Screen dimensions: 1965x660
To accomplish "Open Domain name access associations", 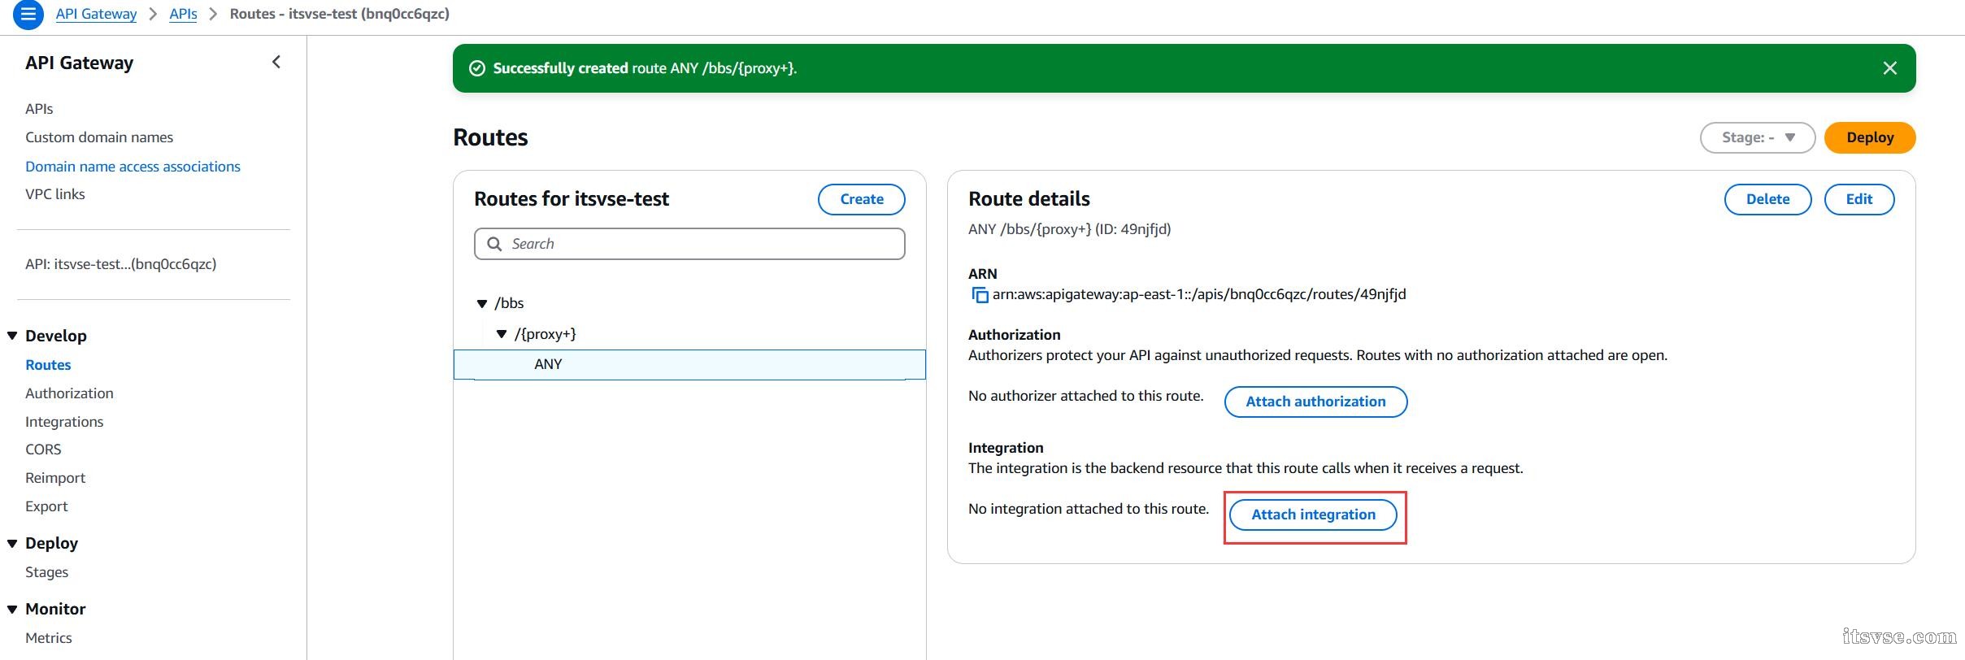I will 133,167.
